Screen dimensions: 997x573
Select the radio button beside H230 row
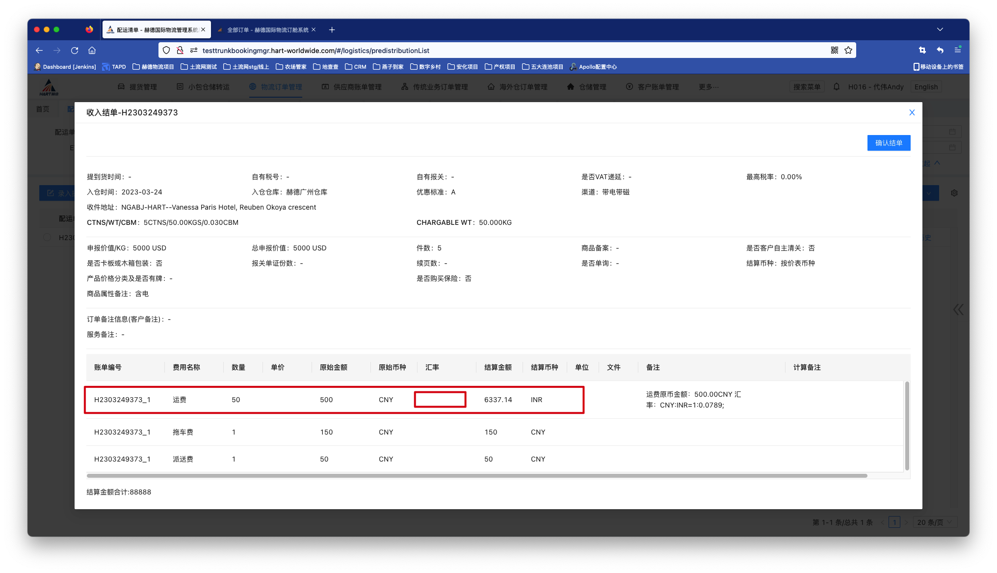(x=47, y=238)
